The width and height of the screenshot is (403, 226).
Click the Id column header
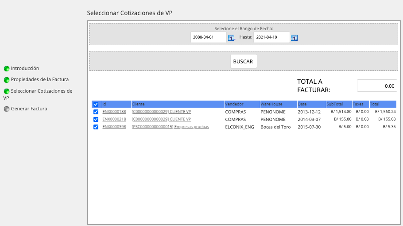tap(116, 104)
